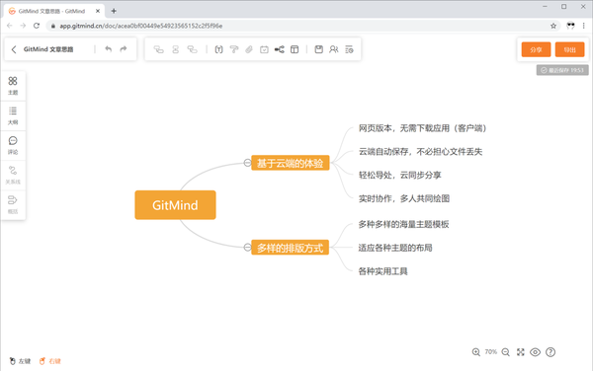Screen dimensions: 593x371
Task: Select the node 实时协作，多人共同绘图
Action: click(x=404, y=198)
